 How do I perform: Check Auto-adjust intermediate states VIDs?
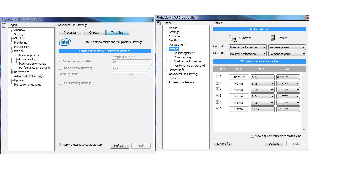(x=253, y=136)
